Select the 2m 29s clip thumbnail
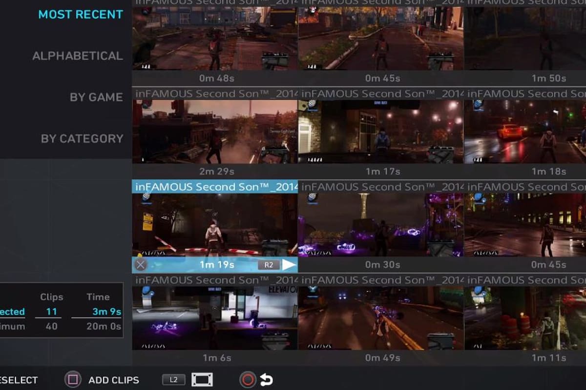Viewport: 586px width, 390px height. [x=215, y=132]
